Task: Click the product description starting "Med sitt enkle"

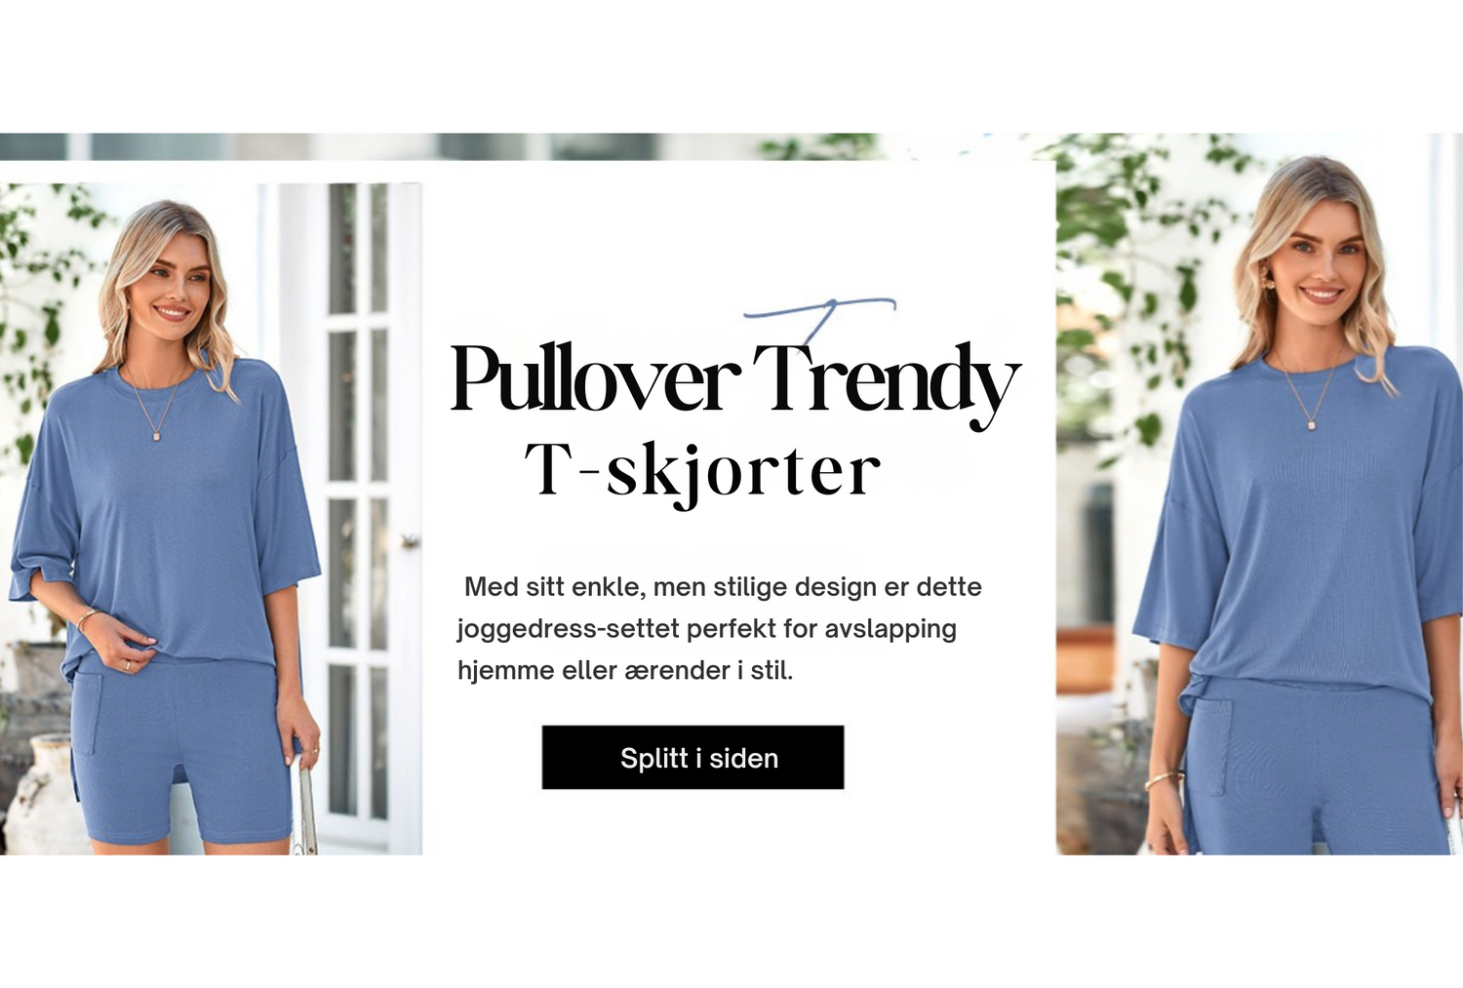Action: tap(720, 628)
